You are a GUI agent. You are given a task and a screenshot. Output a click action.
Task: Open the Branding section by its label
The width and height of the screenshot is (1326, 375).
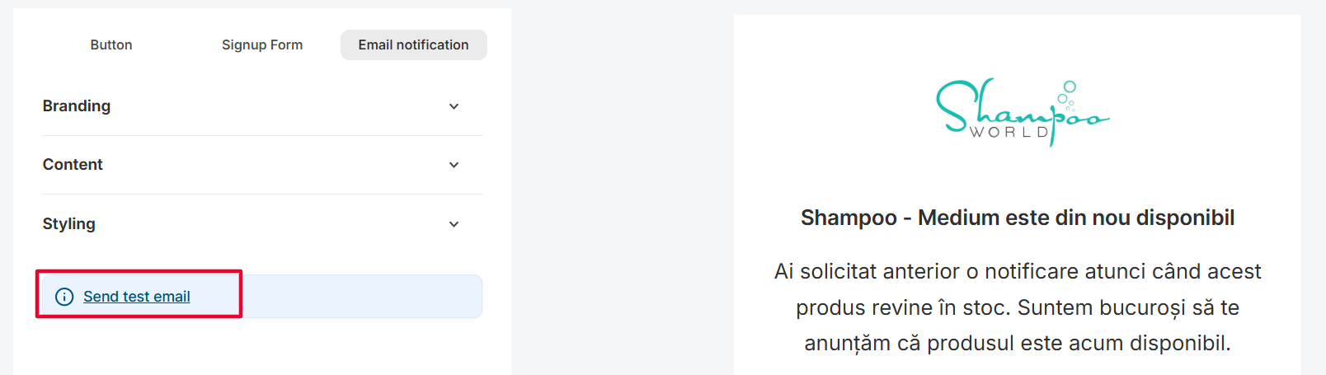pos(77,106)
